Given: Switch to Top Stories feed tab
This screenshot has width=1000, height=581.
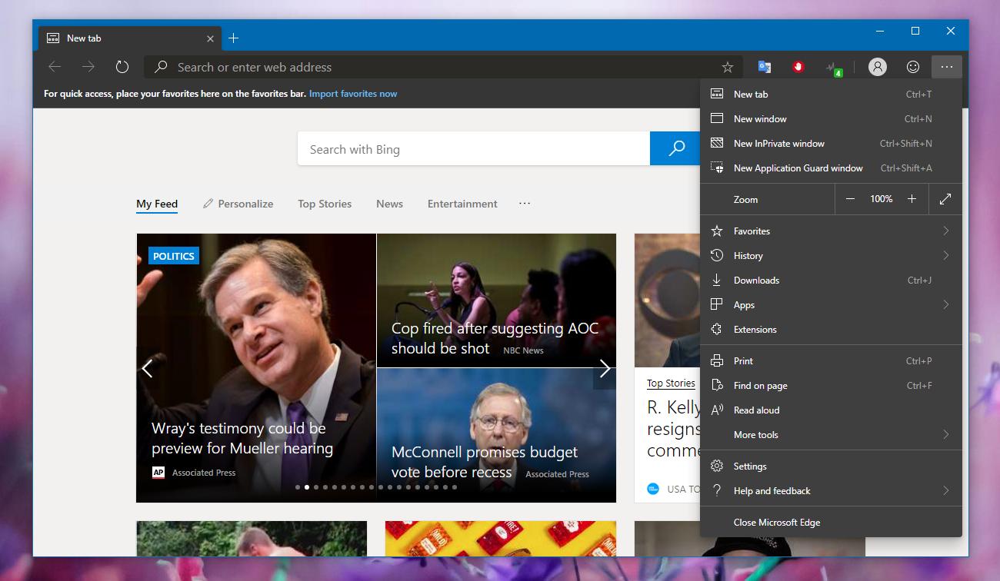Looking at the screenshot, I should point(325,204).
